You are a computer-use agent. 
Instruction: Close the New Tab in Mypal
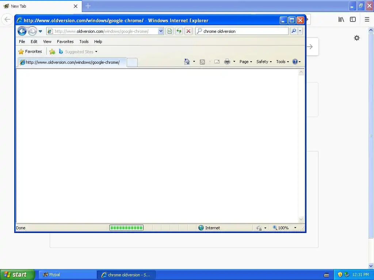tap(76, 6)
